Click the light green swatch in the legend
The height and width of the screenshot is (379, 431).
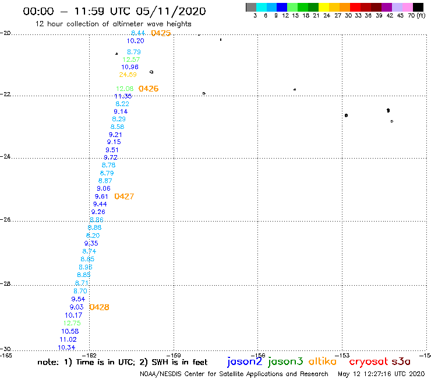click(x=292, y=7)
